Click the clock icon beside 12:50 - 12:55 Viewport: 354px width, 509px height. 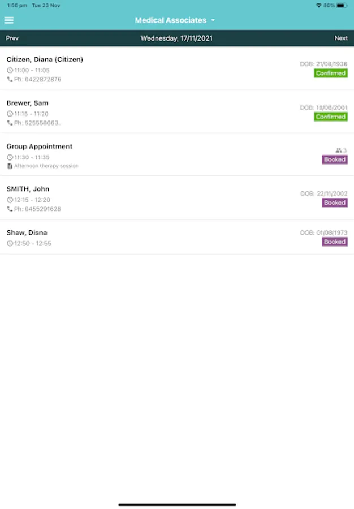(10, 244)
